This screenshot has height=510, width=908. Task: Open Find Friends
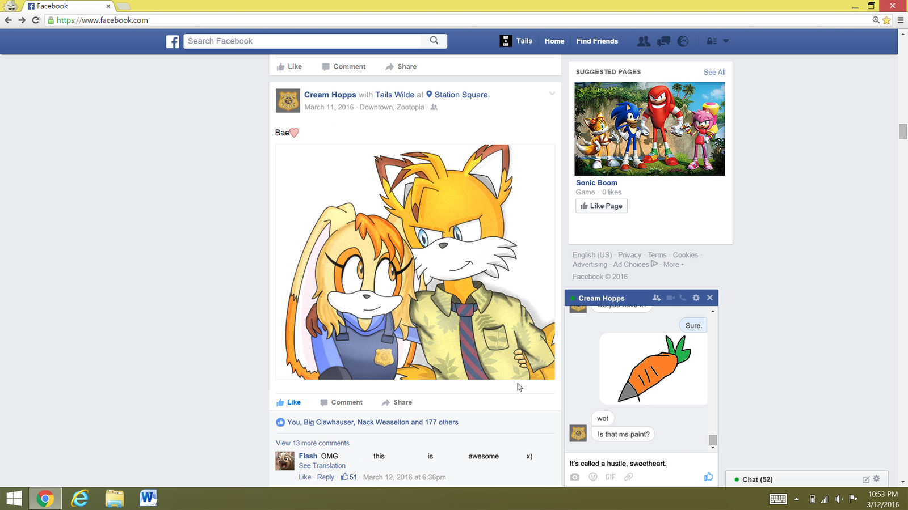tap(597, 41)
